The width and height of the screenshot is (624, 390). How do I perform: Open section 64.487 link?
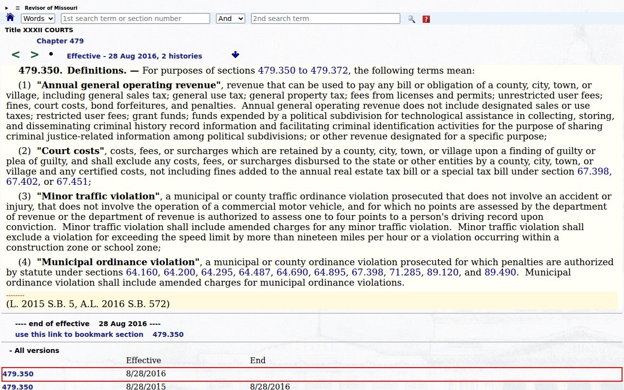254,273
